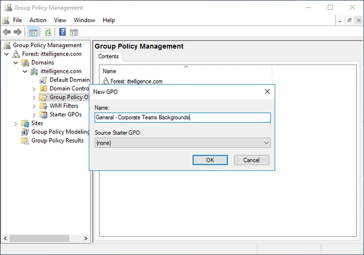
Task: Click the ittelligence.com domain icon
Action: point(34,72)
